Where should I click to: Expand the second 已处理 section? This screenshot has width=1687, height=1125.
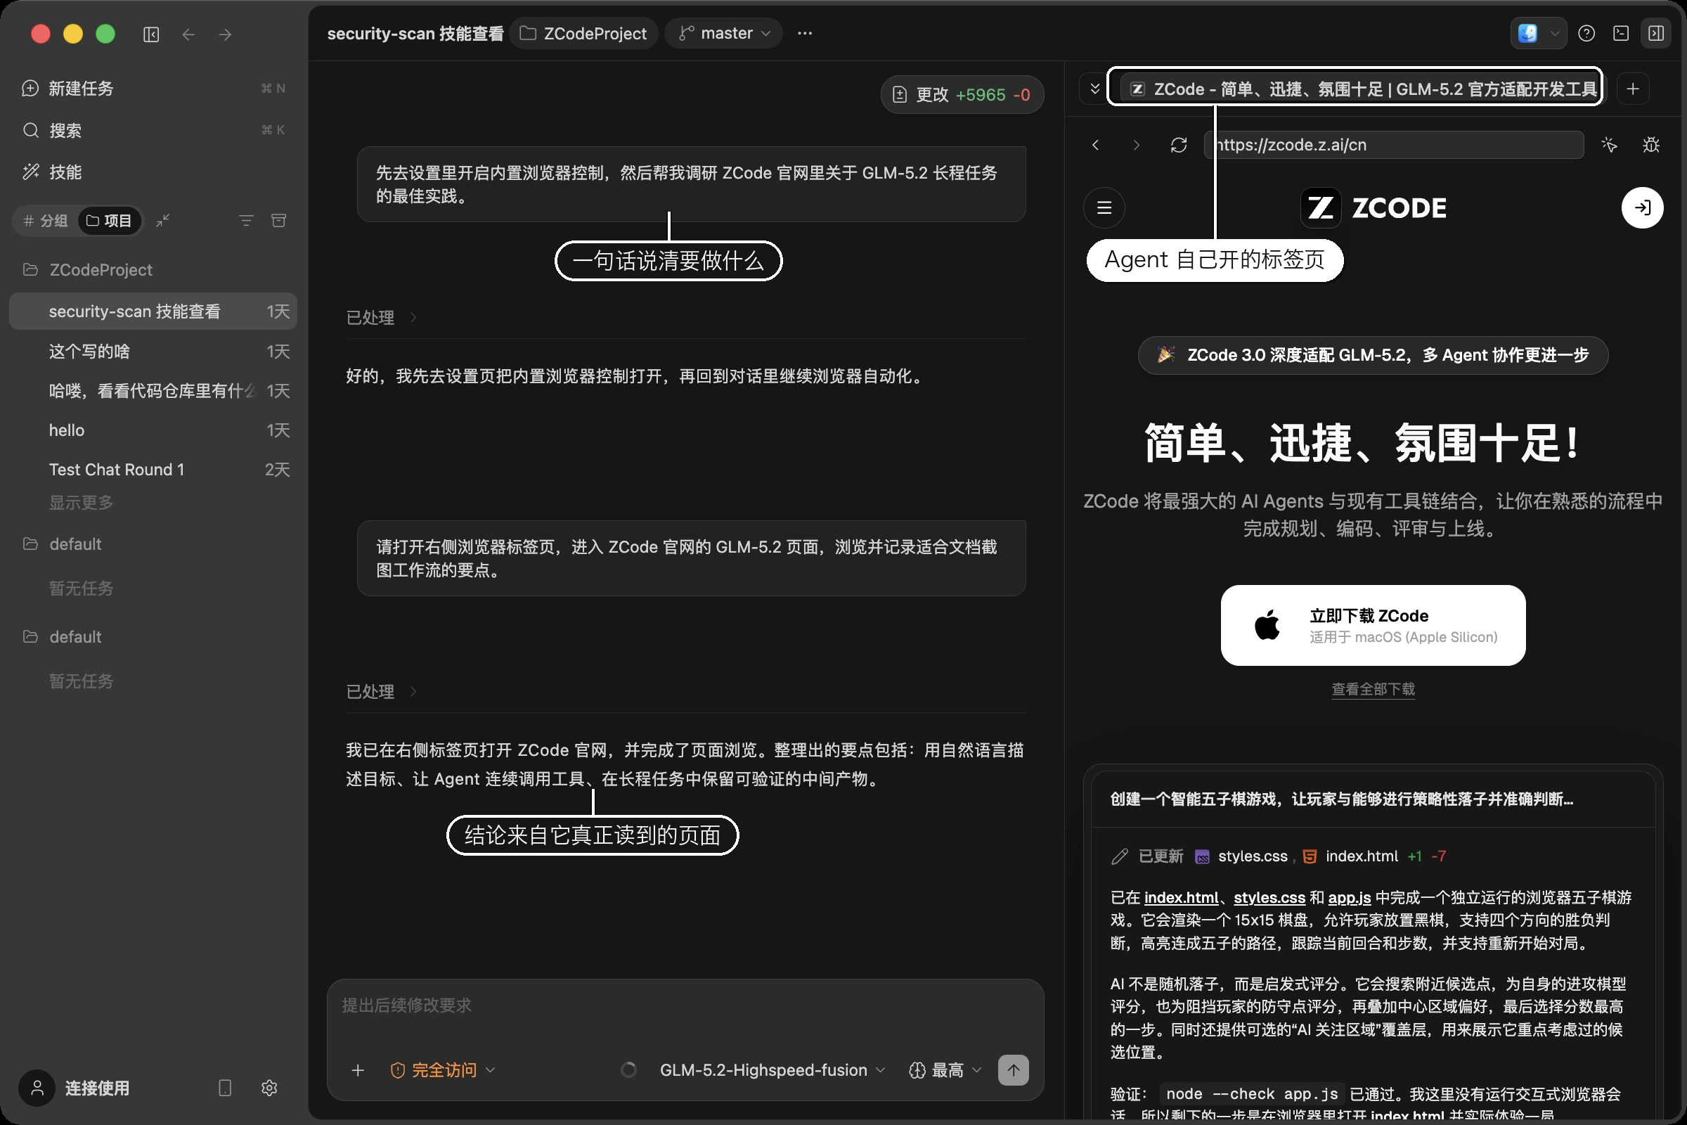pyautogui.click(x=382, y=692)
